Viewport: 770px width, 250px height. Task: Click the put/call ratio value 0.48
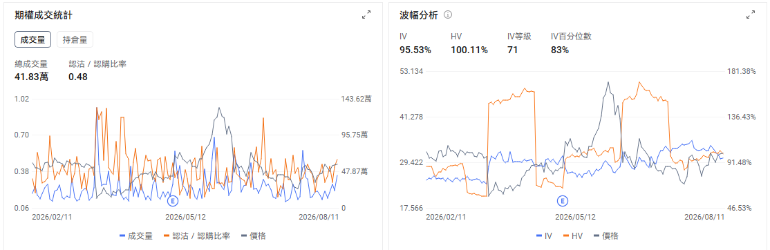tap(78, 77)
